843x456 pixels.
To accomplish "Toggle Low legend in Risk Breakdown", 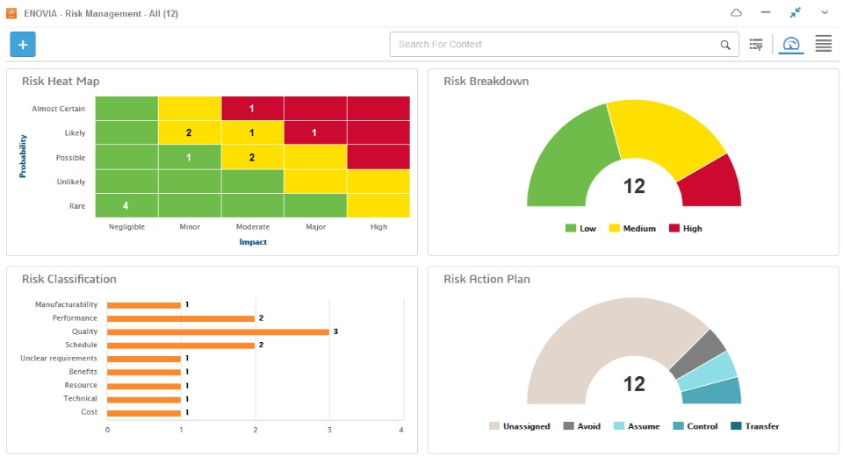I will (x=580, y=228).
